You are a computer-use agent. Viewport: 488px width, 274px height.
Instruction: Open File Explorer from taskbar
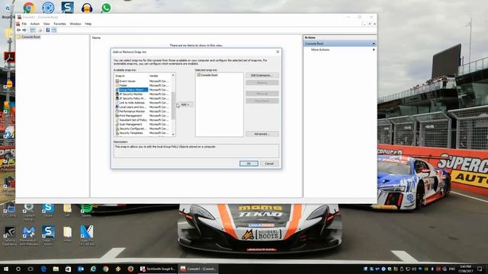click(x=56, y=269)
